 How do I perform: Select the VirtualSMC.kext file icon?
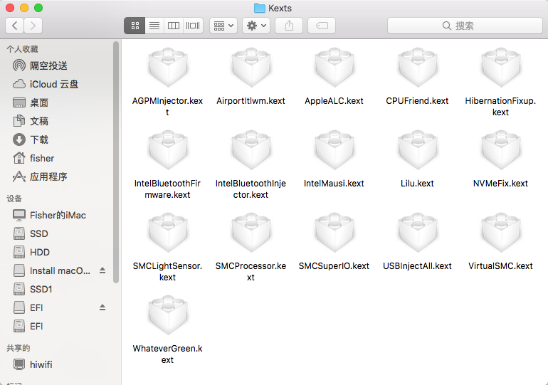500,232
